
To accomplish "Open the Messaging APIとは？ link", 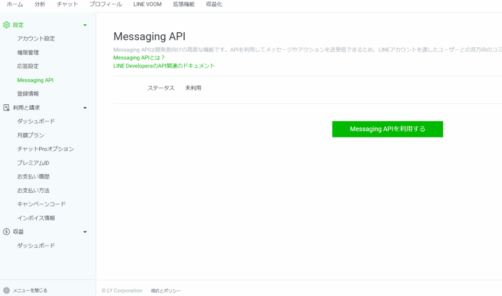I will (x=139, y=58).
